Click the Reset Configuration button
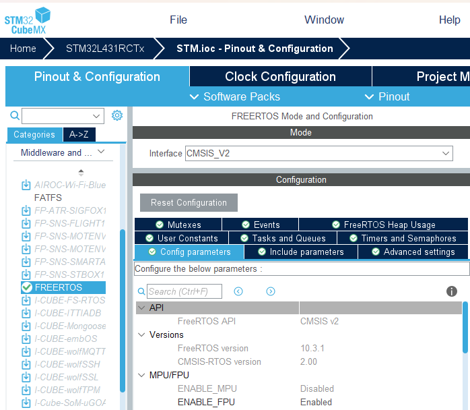Screen dimensions: 470x410 tap(189, 202)
